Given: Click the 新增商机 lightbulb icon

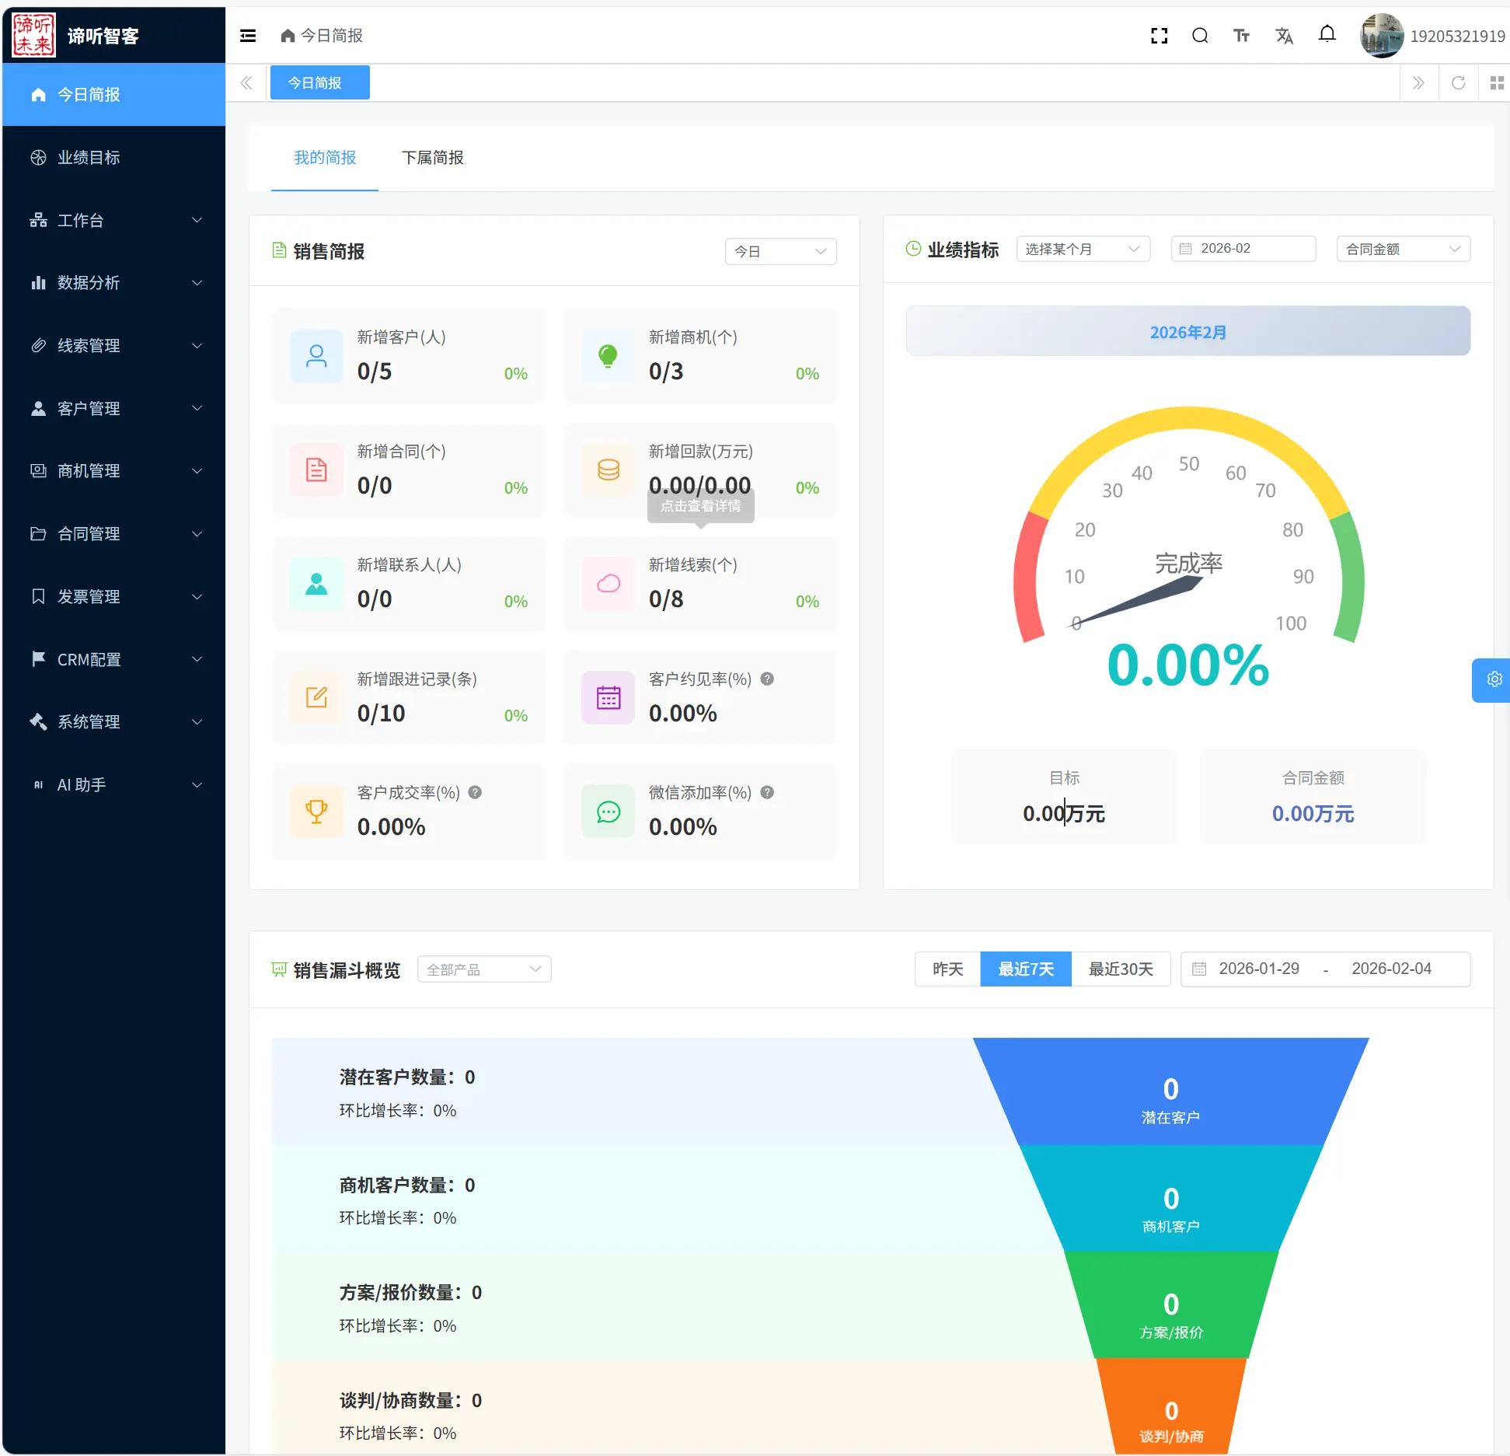Looking at the screenshot, I should coord(608,356).
